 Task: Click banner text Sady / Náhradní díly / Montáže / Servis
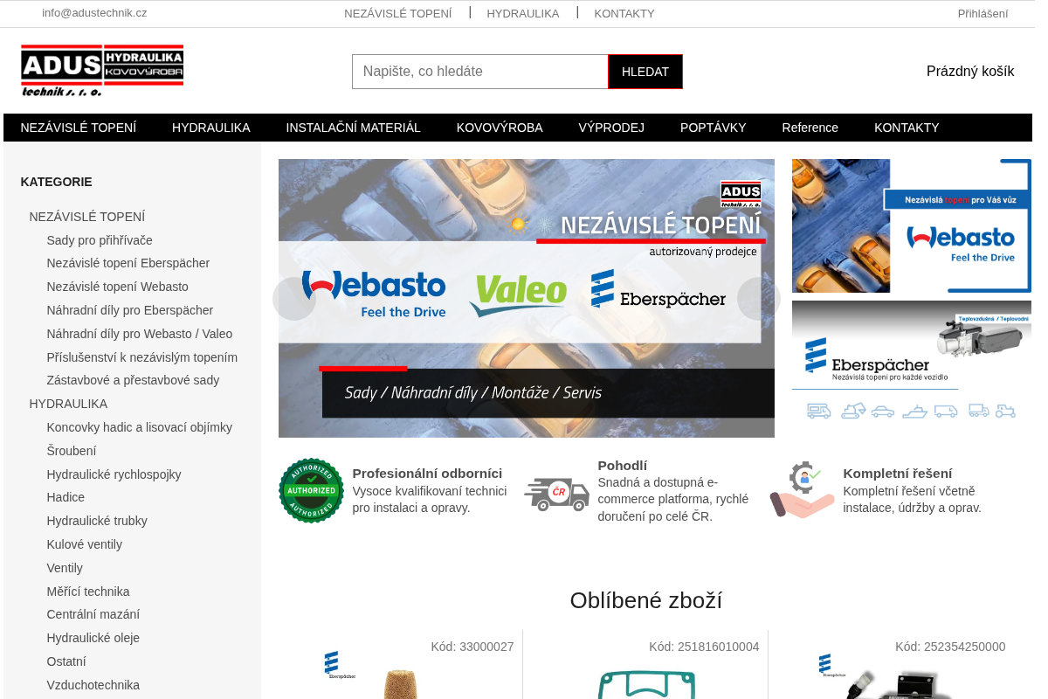click(x=473, y=393)
